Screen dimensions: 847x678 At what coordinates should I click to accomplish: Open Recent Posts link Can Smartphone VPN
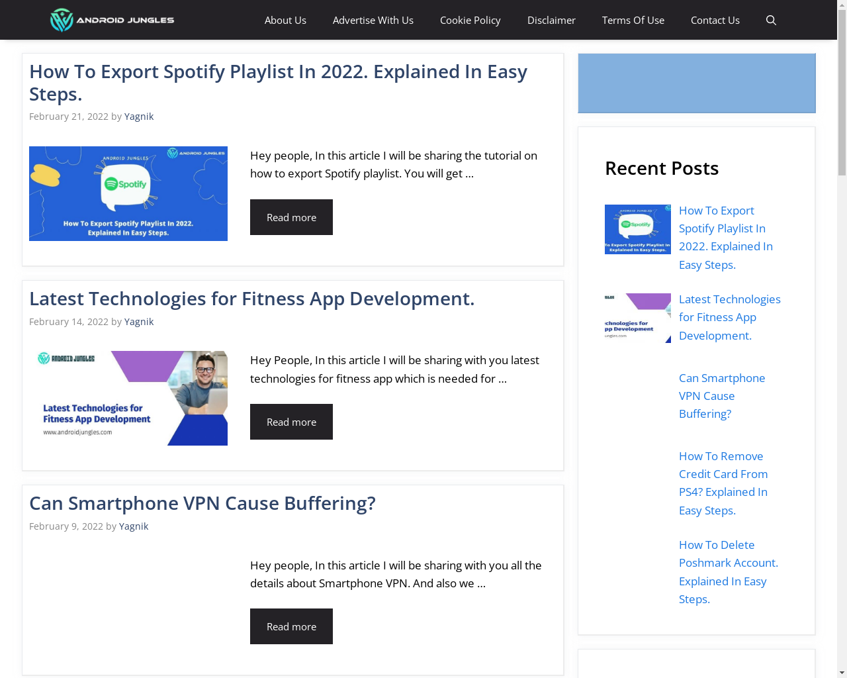(722, 396)
